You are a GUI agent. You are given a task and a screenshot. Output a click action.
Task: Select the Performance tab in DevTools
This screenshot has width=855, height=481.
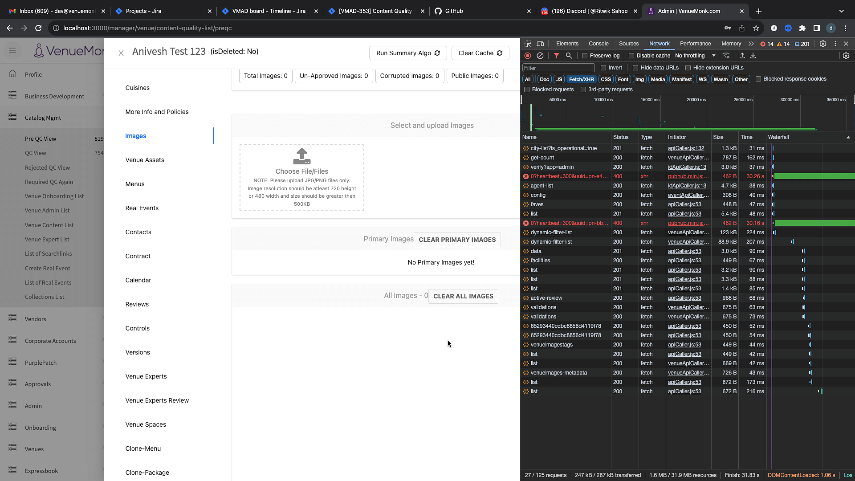695,44
